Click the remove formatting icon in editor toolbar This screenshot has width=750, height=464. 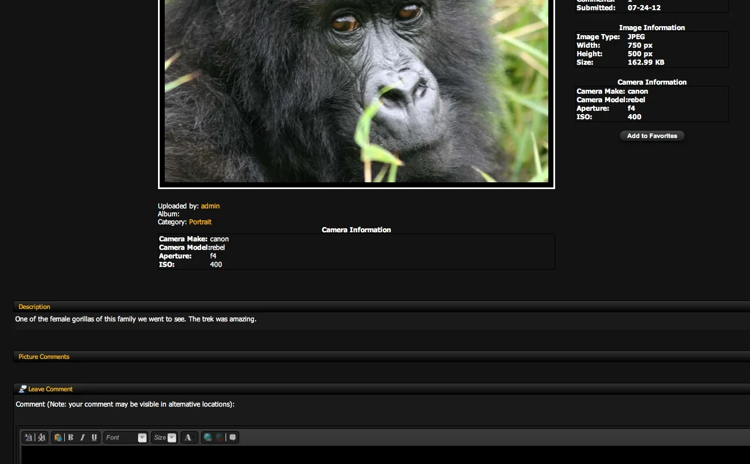[41, 437]
